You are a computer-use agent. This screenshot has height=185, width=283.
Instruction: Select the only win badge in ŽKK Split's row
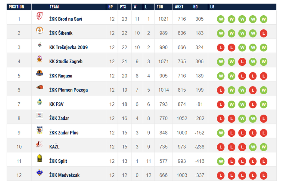[221, 161]
